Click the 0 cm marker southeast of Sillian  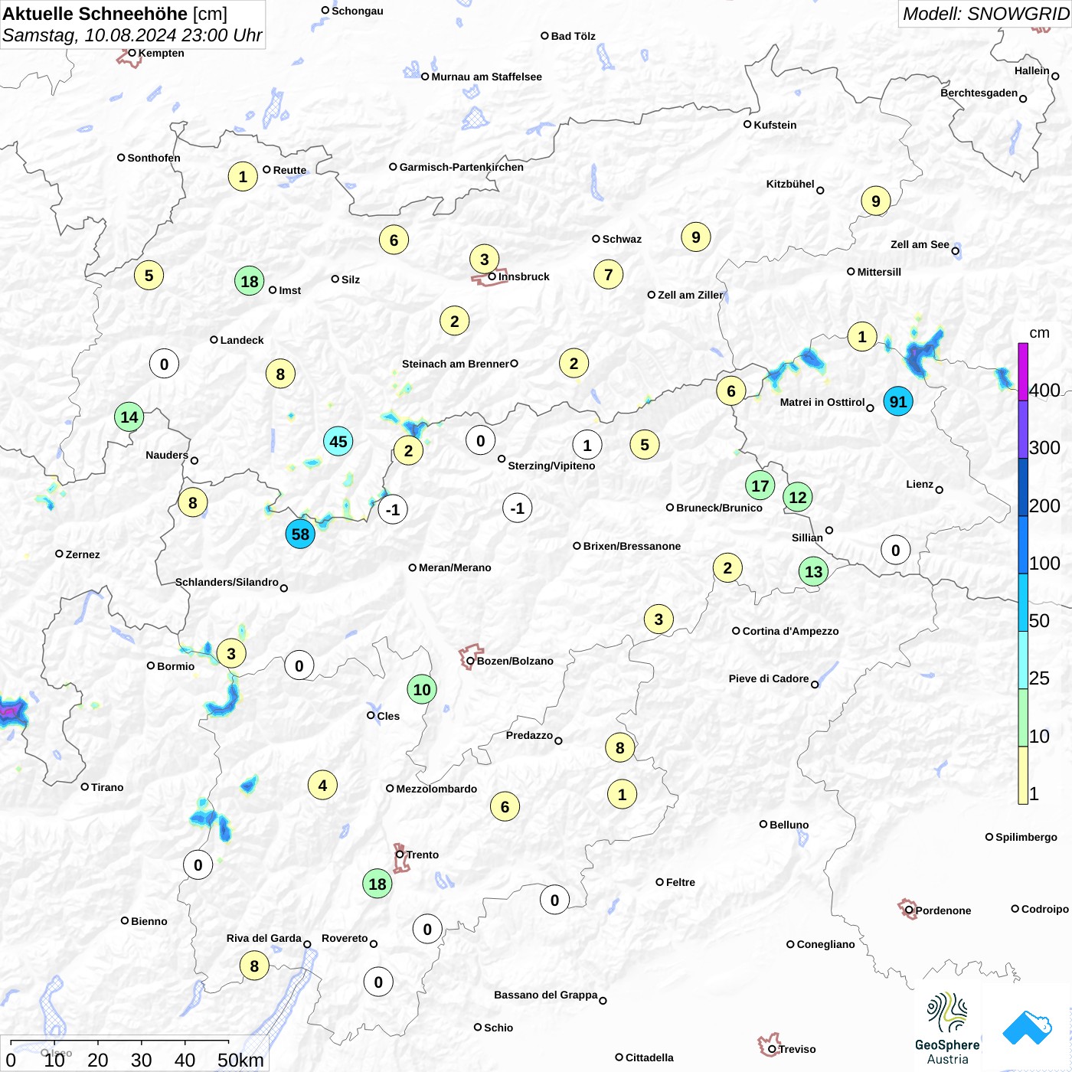(895, 550)
